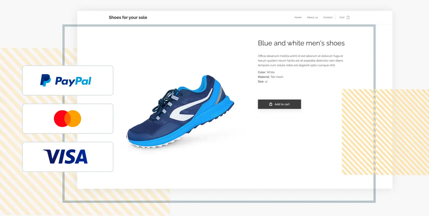
Task: Open the Home menu item
Action: coord(298,17)
